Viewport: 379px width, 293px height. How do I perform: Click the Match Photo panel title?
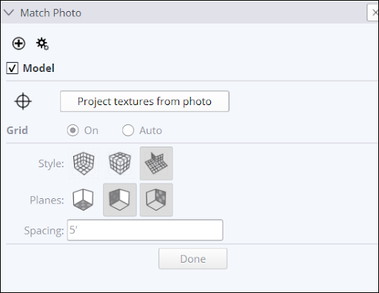[x=50, y=13]
